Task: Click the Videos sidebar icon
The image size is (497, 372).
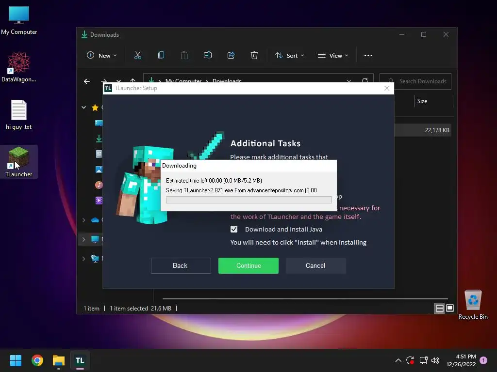Action: click(x=99, y=200)
